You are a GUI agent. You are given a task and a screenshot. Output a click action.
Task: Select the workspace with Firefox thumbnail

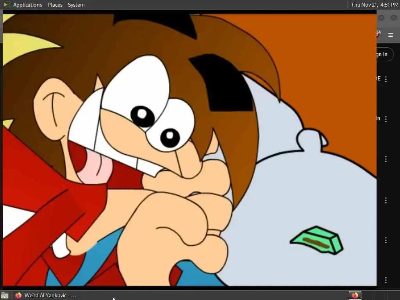(x=355, y=295)
